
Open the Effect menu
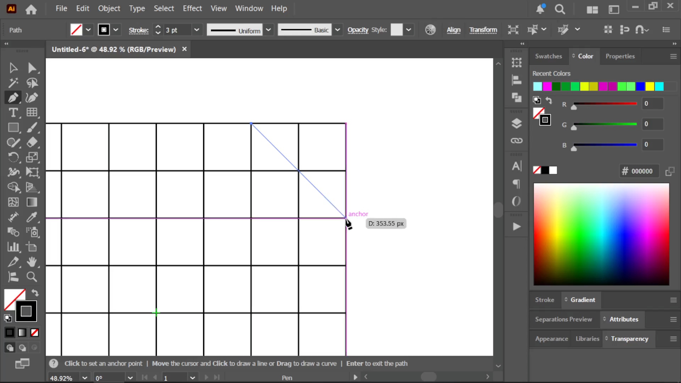coord(192,9)
